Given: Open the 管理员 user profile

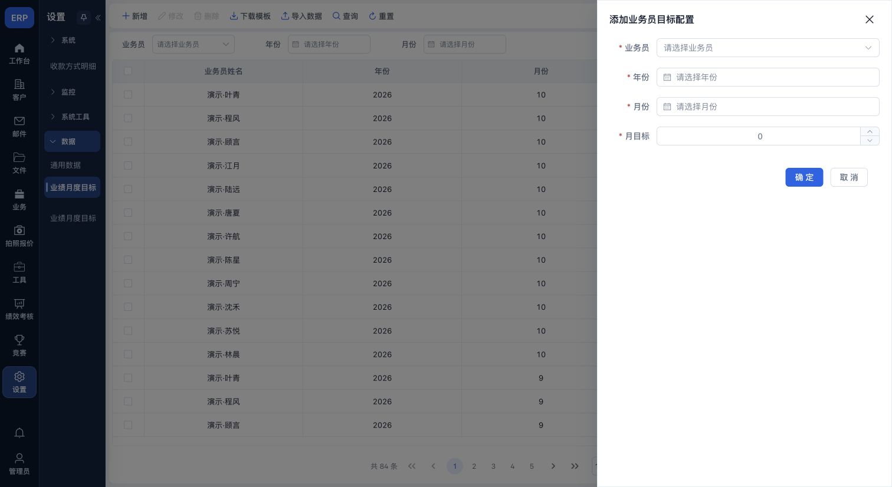Looking at the screenshot, I should coord(19,464).
